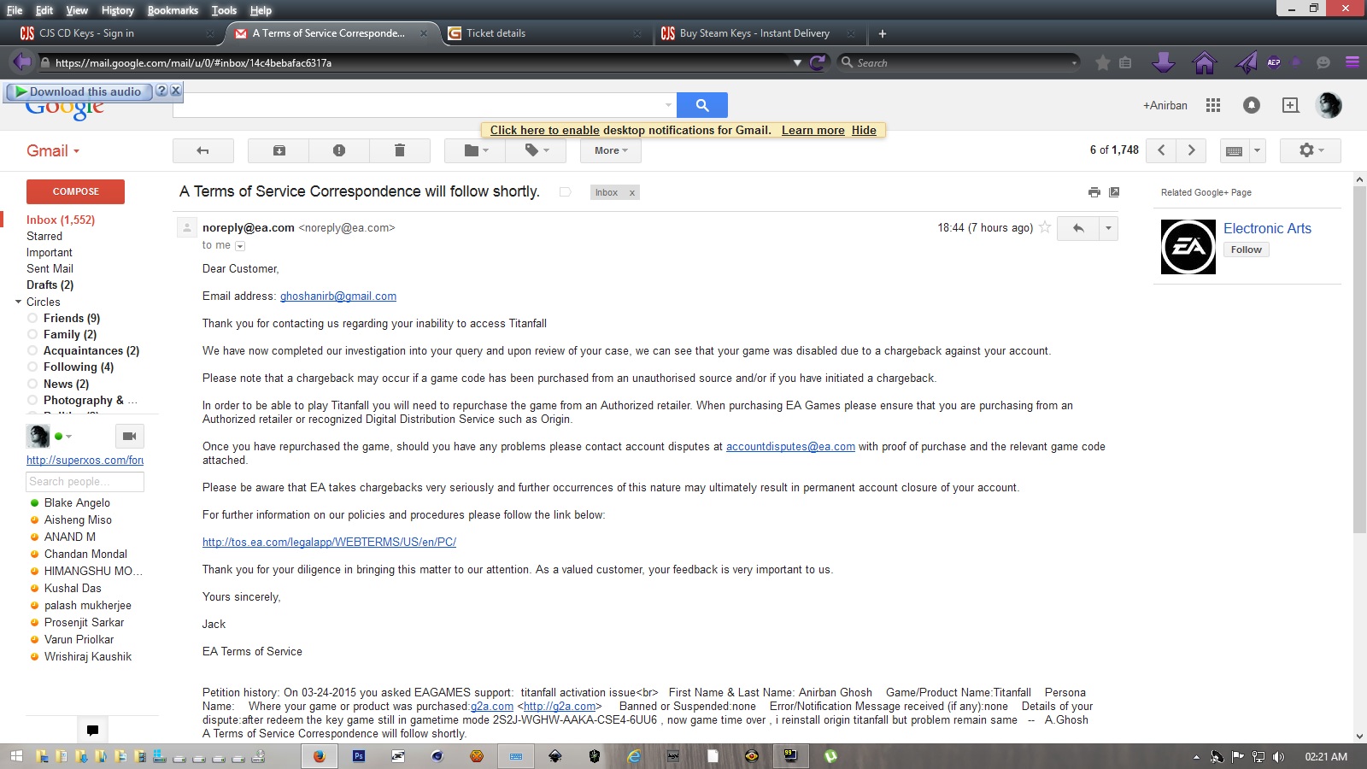Click Download this audio button
The height and width of the screenshot is (769, 1367).
[79, 91]
